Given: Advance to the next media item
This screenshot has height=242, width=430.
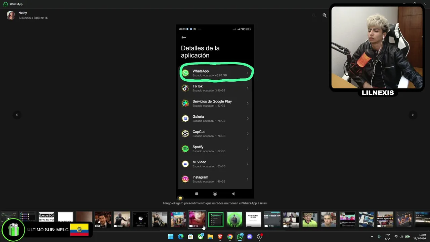Looking at the screenshot, I should [x=413, y=115].
